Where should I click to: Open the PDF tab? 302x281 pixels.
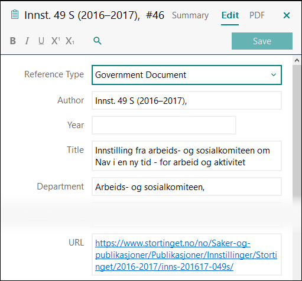coord(257,15)
